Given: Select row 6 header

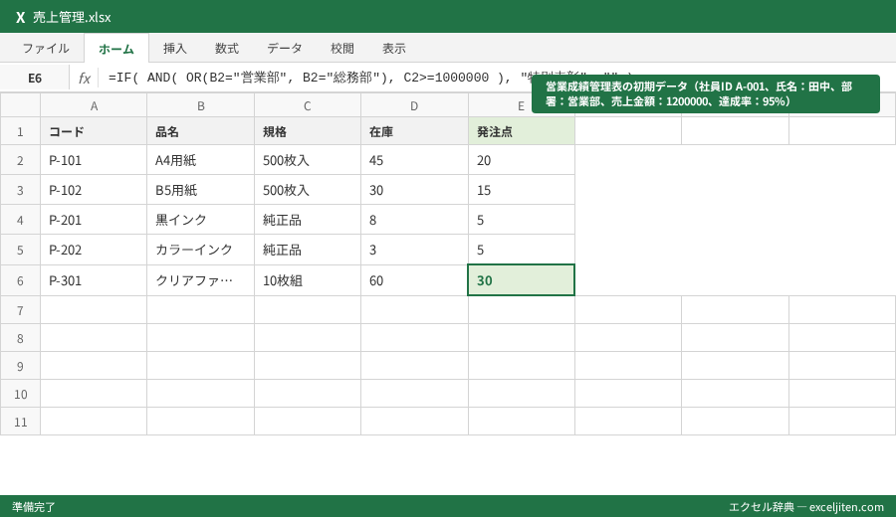Looking at the screenshot, I should point(20,280).
